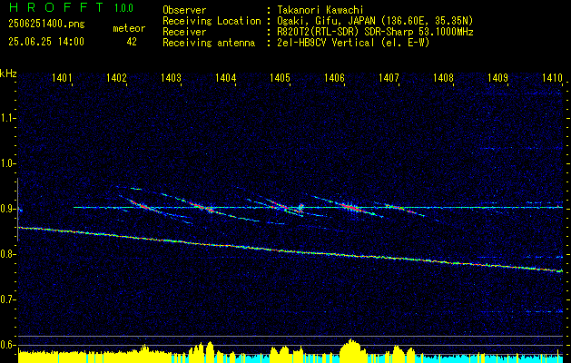Click the 1405 time marker
Screen dimensions: 571x363
coord(280,77)
